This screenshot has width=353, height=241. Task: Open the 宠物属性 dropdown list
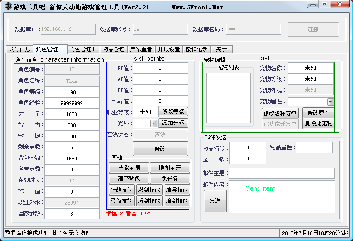pyautogui.click(x=330, y=102)
